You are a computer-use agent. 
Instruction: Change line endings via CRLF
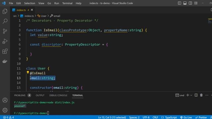click(x=155, y=117)
